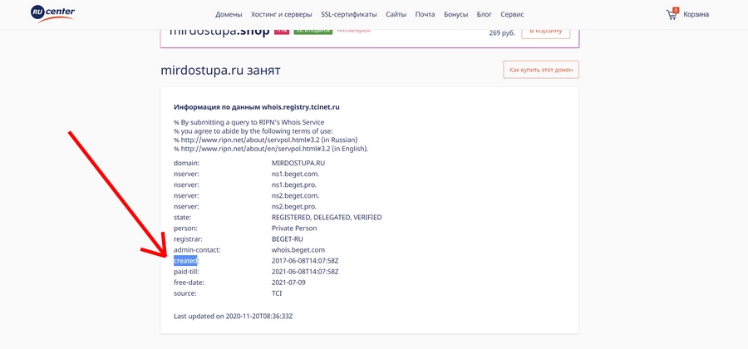Image resolution: width=748 pixels, height=349 pixels.
Task: Open the Почта menu
Action: (425, 14)
